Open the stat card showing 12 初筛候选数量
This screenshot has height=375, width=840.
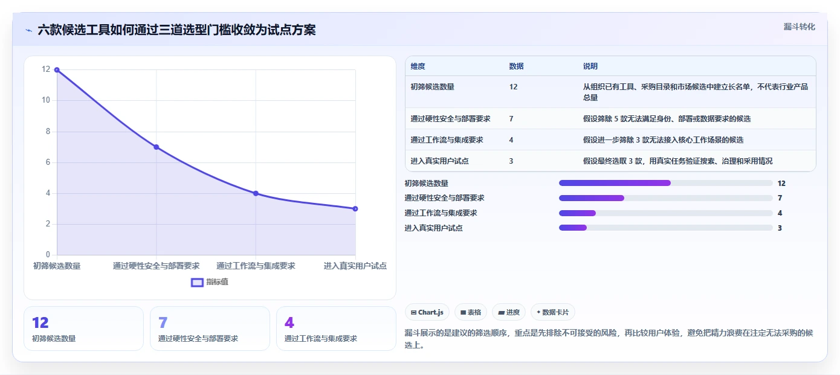point(83,329)
